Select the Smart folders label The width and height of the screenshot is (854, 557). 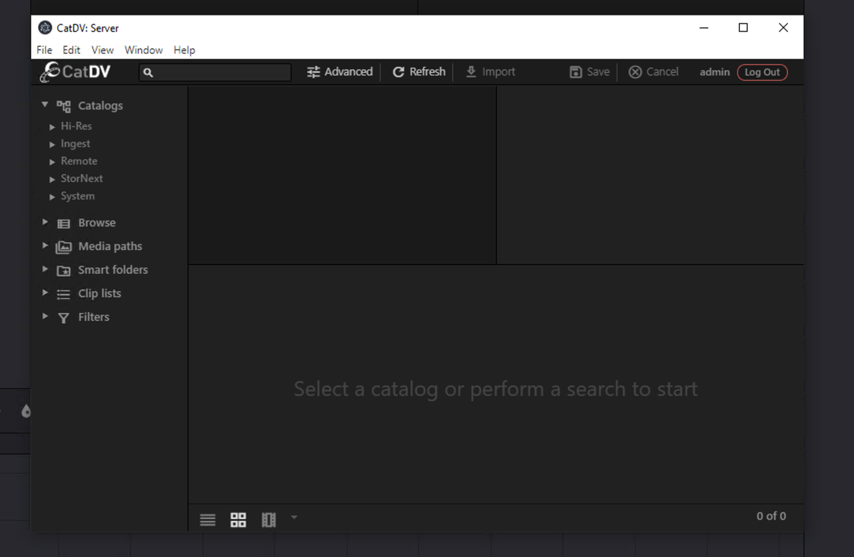click(113, 270)
